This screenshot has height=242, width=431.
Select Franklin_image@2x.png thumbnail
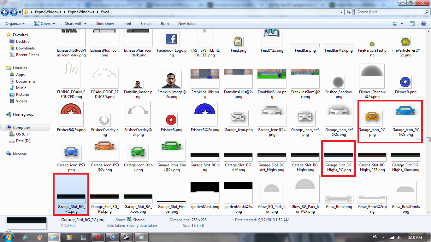(x=171, y=79)
